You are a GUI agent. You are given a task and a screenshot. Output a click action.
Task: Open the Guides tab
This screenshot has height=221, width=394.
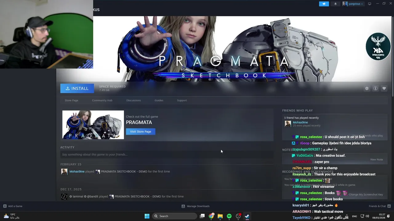click(x=159, y=100)
